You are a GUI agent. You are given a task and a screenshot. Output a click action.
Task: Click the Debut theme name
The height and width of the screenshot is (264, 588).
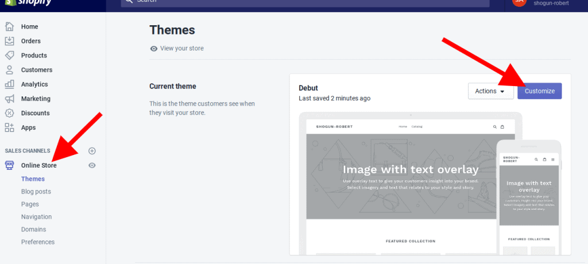click(x=308, y=88)
